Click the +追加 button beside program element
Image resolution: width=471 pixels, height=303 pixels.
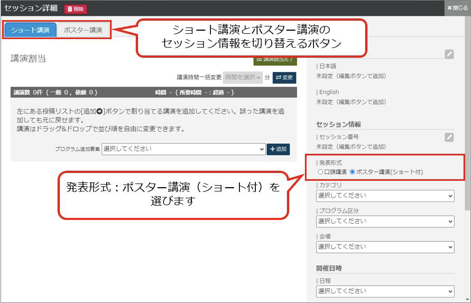[278, 149]
